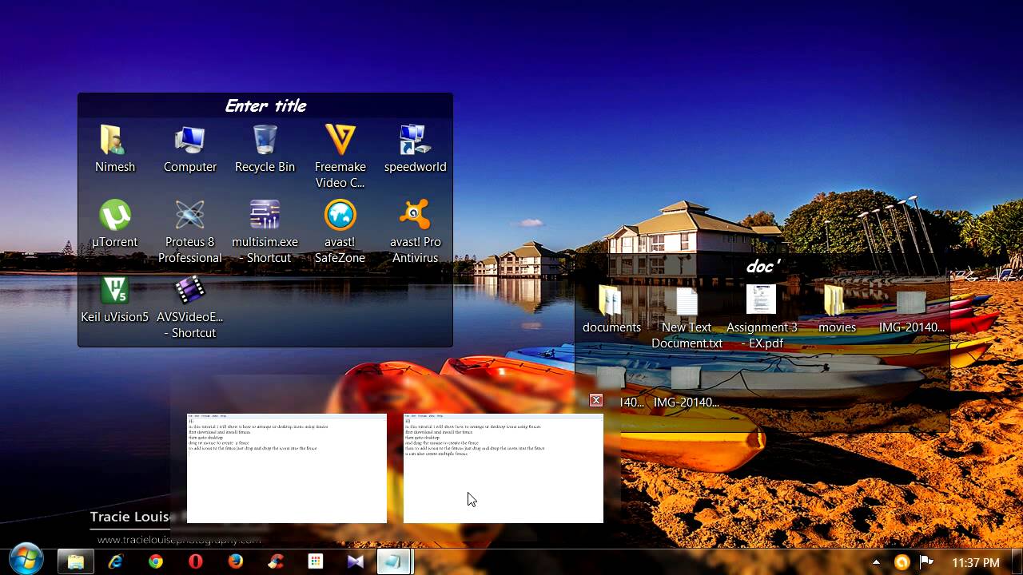Viewport: 1023px width, 575px height.
Task: Close the hovered Notepad preview window
Action: tap(596, 400)
